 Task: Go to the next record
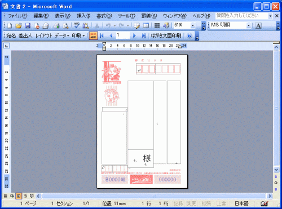click(134, 35)
